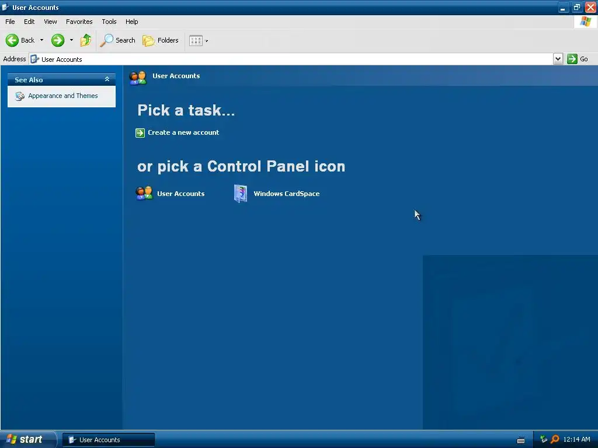Click the address bar User Accounts icon
The width and height of the screenshot is (598, 448).
(x=34, y=59)
